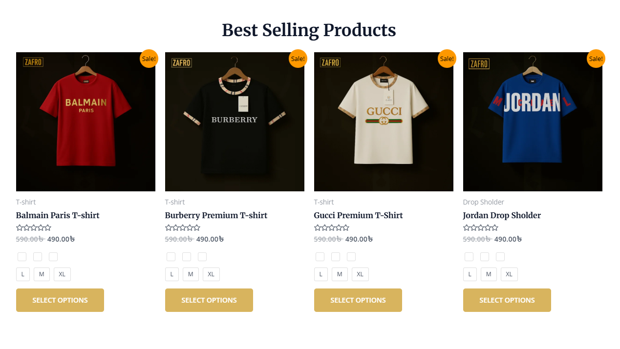
Task: Click the star rating under Balmain Paris T-shirt
Action: click(34, 228)
